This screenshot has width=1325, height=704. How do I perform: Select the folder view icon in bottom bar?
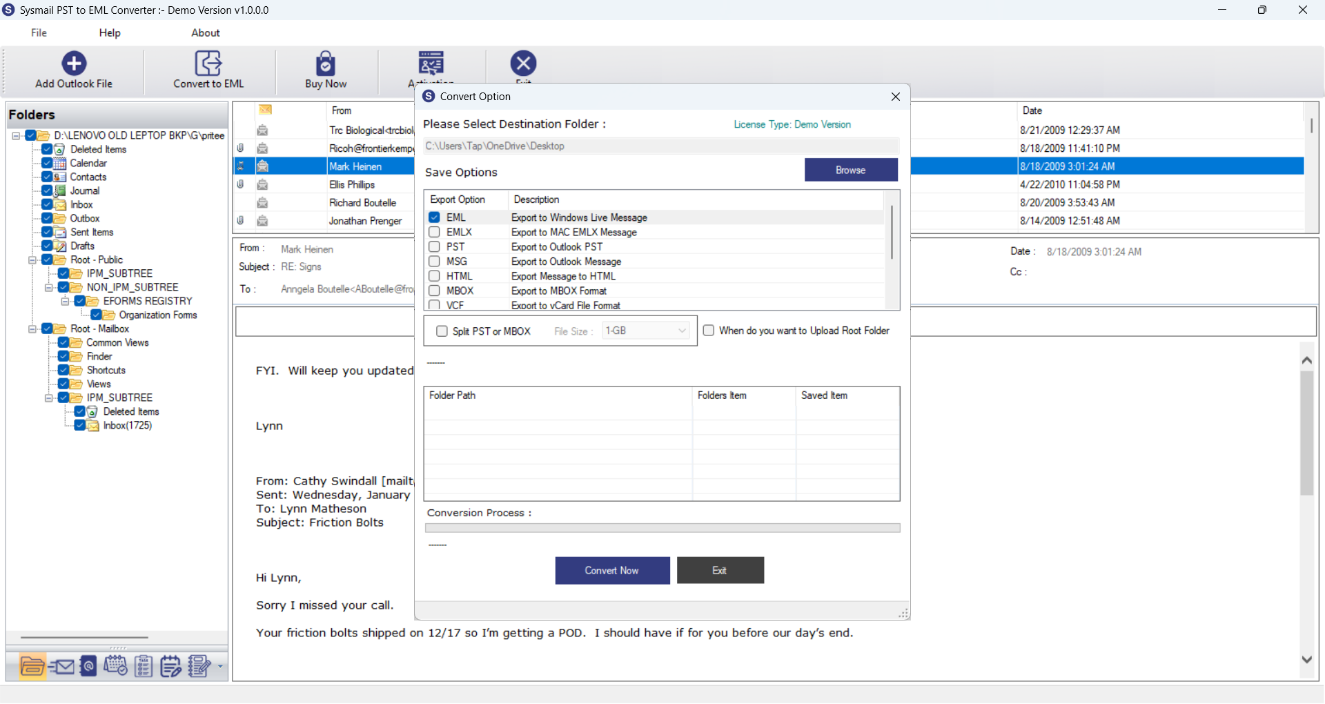[x=32, y=666]
